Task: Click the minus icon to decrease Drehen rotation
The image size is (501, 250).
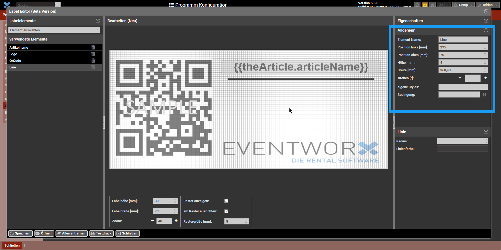Action: 460,78
